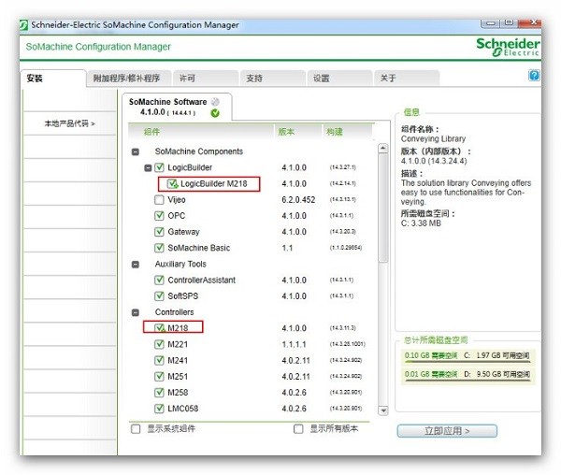Viewport: 561px width, 475px height.
Task: Click the component list scroll down arrow
Action: 383,410
